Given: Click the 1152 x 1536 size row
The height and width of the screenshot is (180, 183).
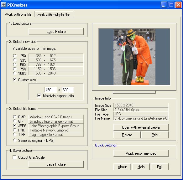Looking at the screenshot, I should coord(56,69).
